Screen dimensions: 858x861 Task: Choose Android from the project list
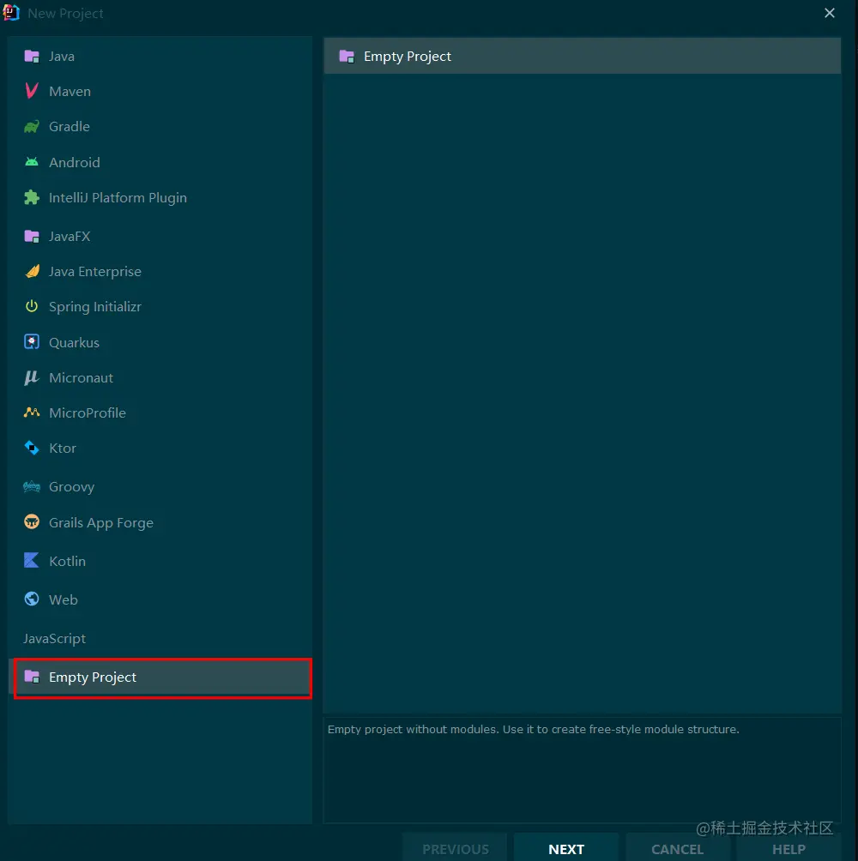(x=160, y=163)
